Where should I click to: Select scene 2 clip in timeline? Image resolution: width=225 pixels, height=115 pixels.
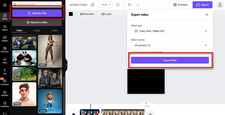point(123,112)
